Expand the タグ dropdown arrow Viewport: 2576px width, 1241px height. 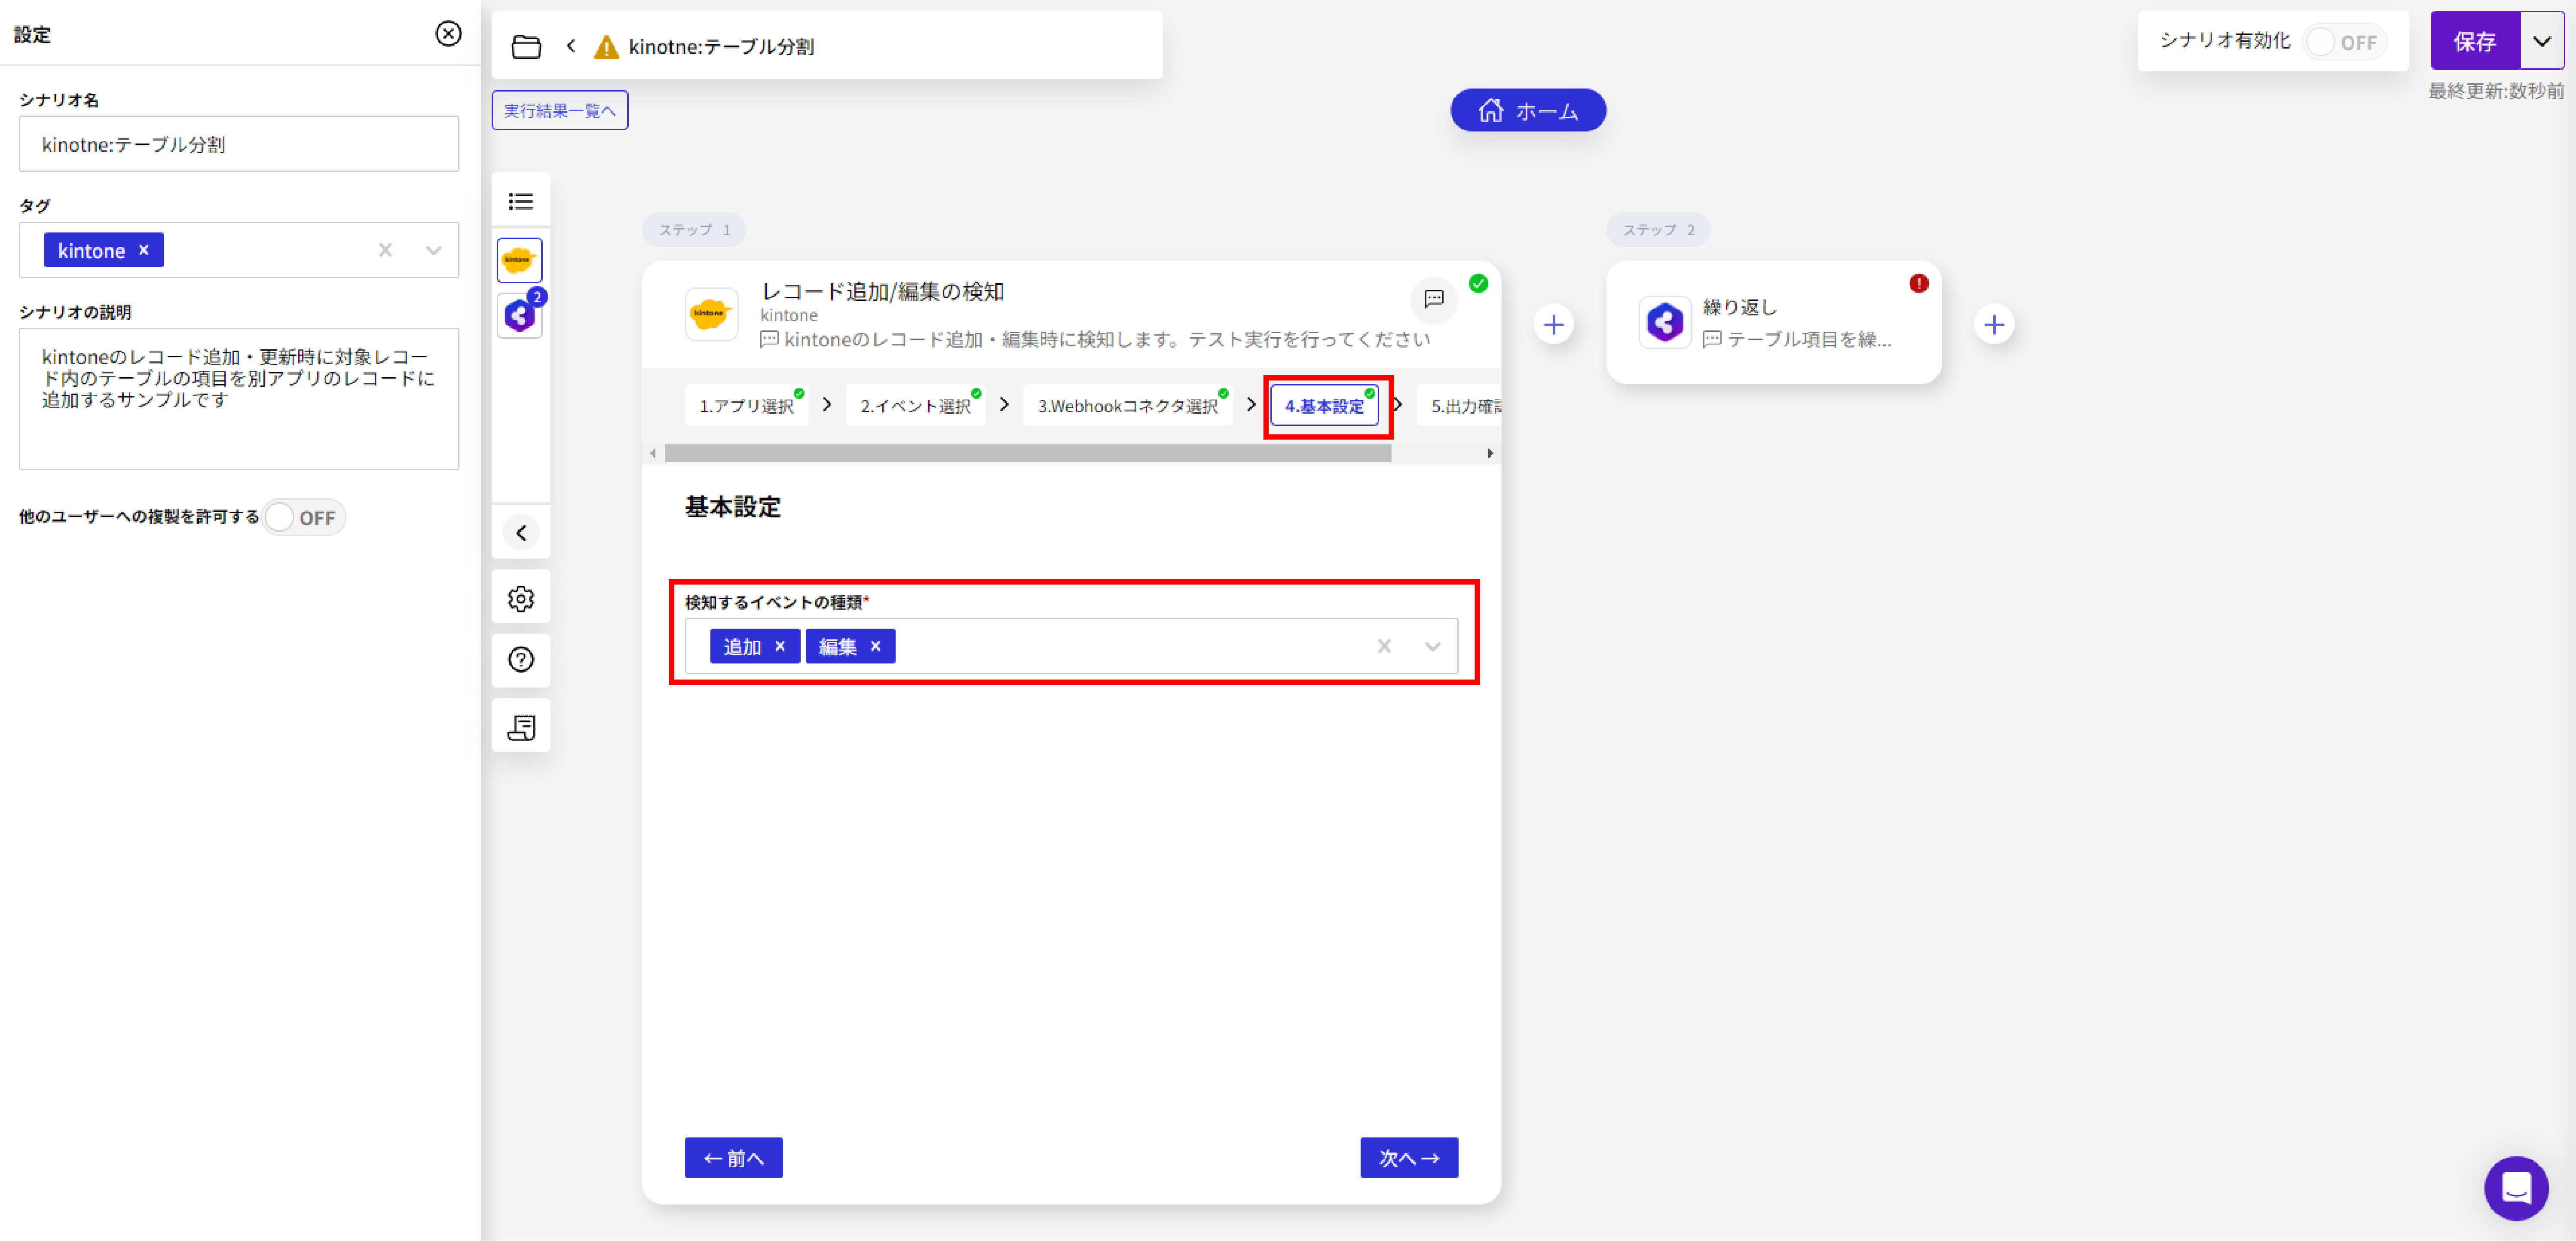(433, 250)
